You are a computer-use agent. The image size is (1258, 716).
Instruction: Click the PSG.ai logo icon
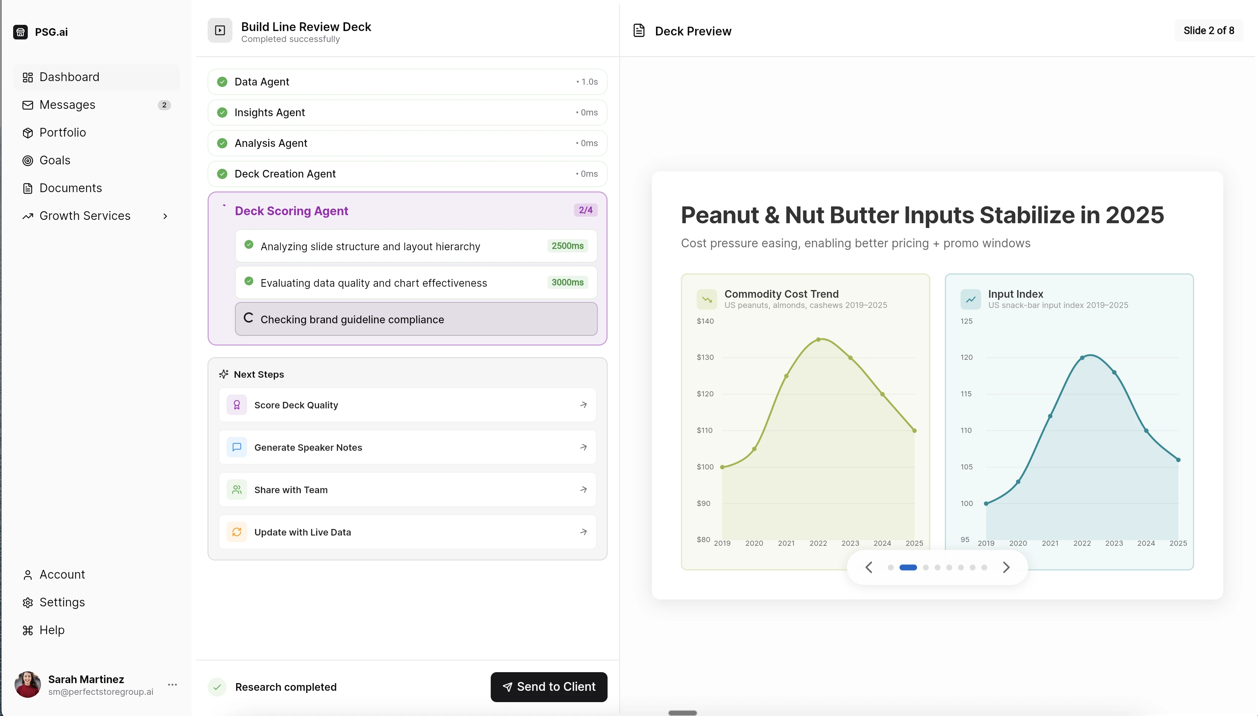20,31
